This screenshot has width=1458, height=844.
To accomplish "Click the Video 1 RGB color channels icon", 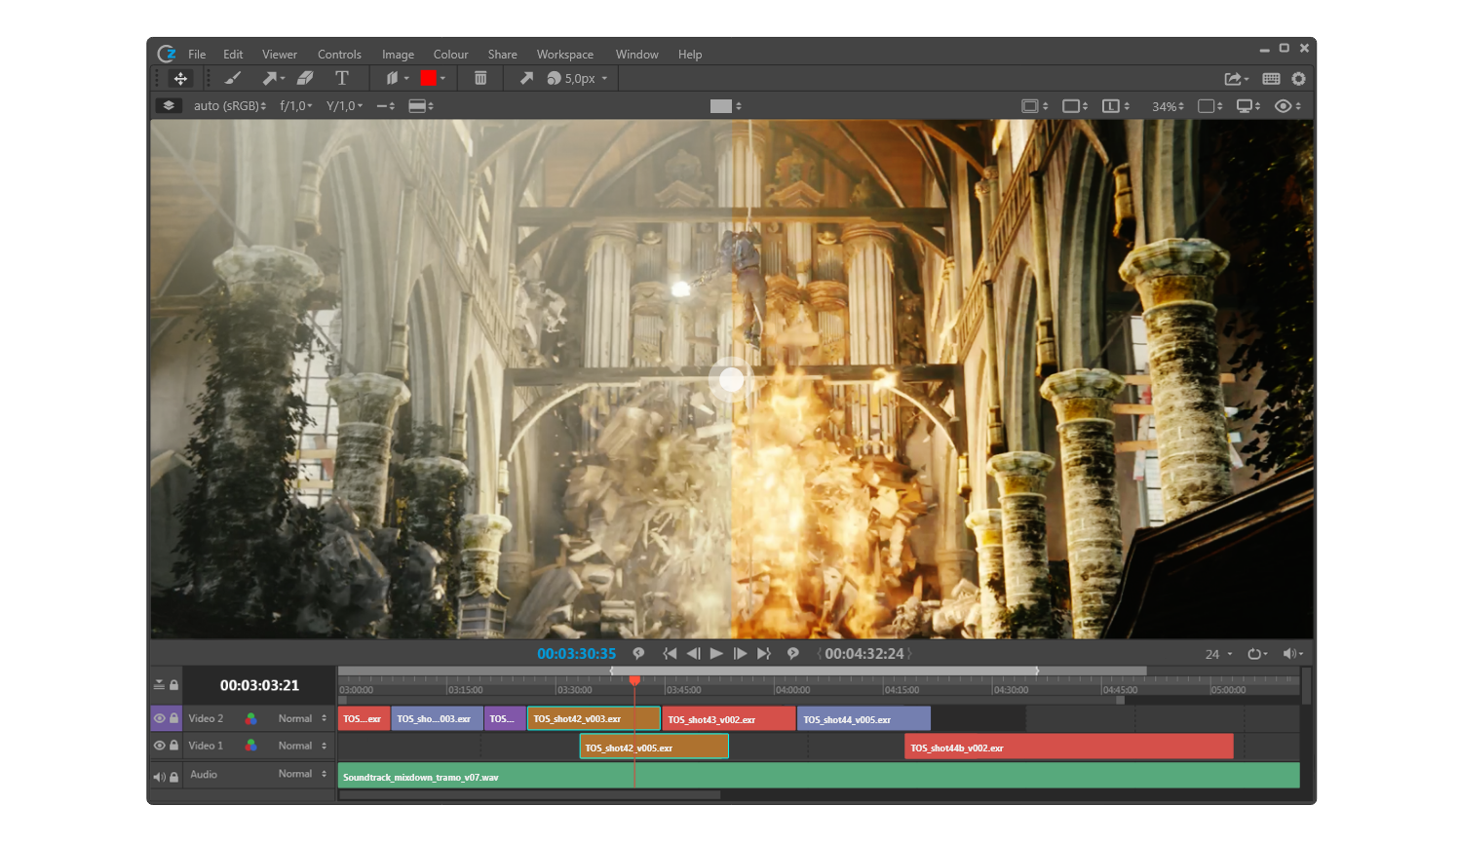I will (x=251, y=746).
